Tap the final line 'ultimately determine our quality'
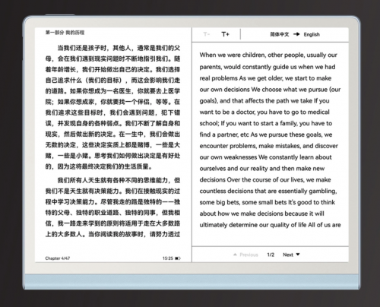Screen dimensions: 380x307 (x=270, y=225)
